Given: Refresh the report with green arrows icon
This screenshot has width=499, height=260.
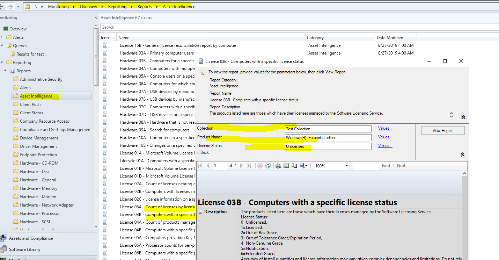Looking at the screenshot, I should coord(268,166).
